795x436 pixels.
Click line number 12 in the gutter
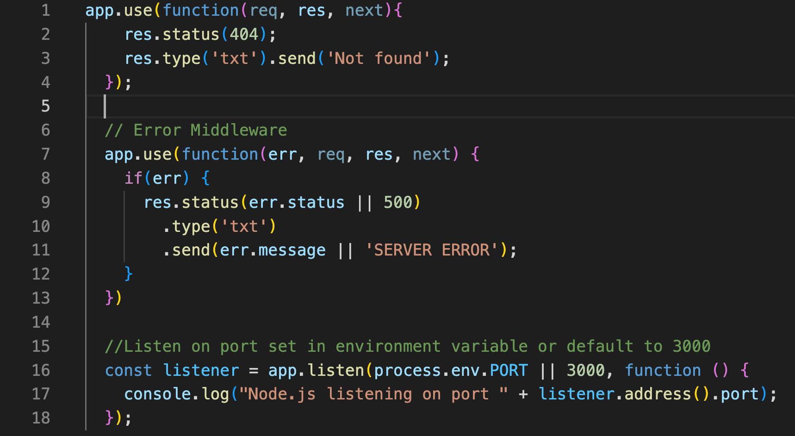[x=41, y=274]
